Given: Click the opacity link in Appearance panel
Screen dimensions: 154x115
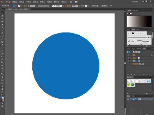Looking at the screenshot, I should (x=136, y=64).
